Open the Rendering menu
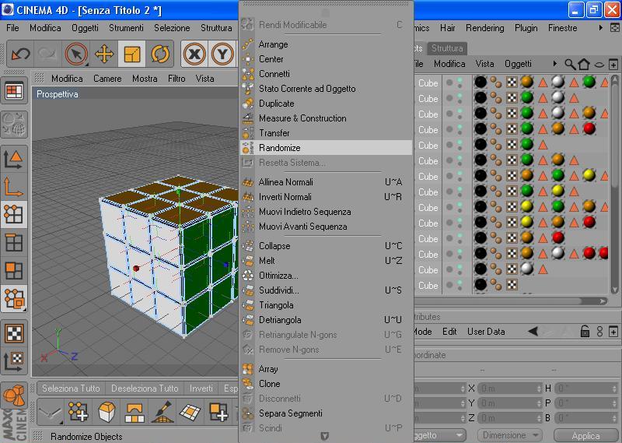This screenshot has width=622, height=443. (x=484, y=28)
